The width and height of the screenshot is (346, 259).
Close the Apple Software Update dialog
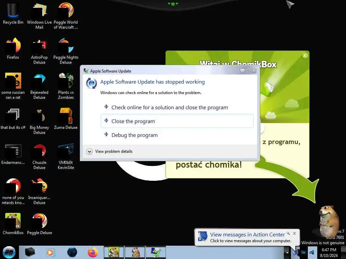[254, 71]
